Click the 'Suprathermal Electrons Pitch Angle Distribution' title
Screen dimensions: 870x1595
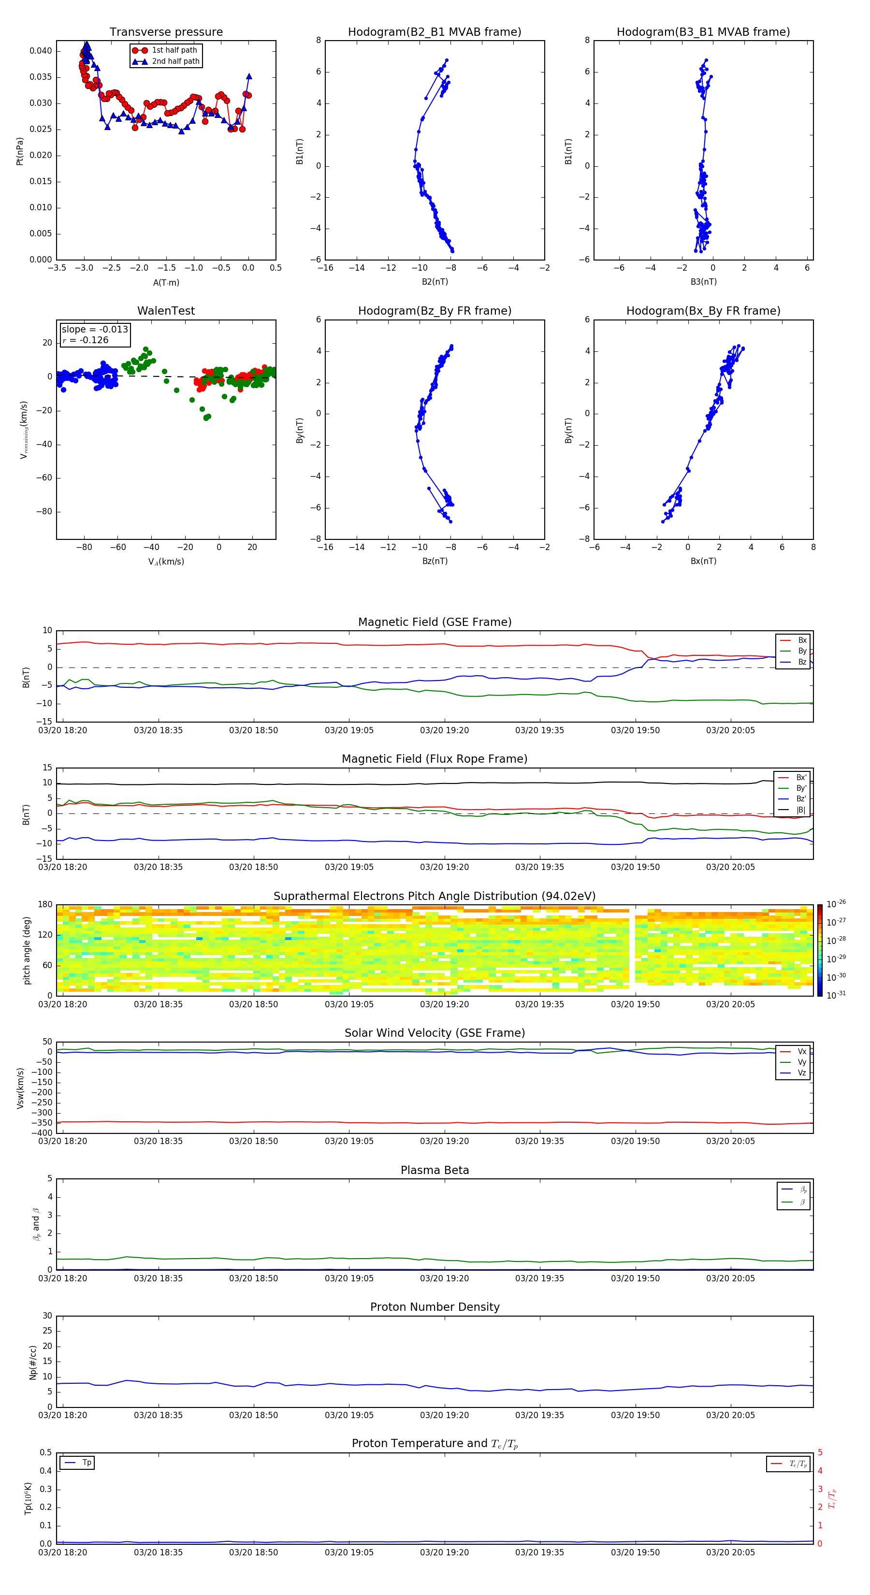click(435, 897)
